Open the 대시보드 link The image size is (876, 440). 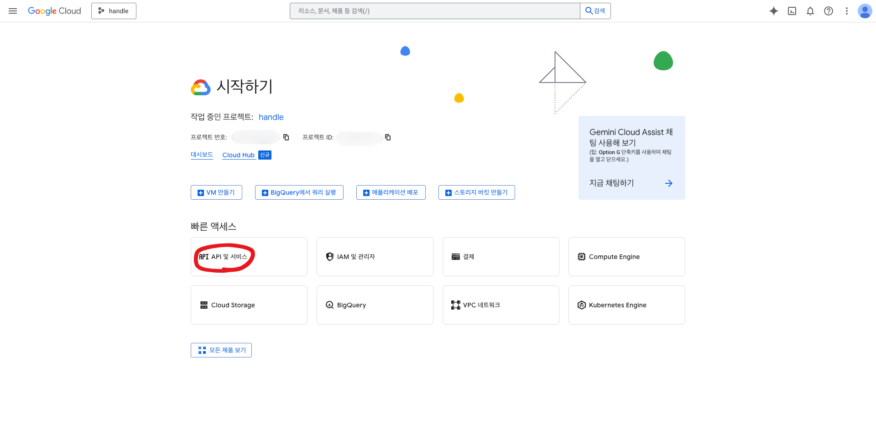pyautogui.click(x=201, y=155)
